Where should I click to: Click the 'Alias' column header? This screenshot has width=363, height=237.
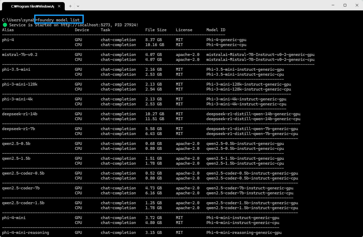tap(8, 30)
